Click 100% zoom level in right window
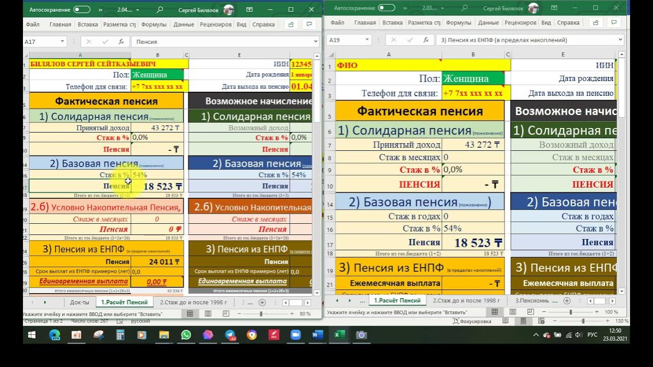653x367 pixels. click(611, 312)
